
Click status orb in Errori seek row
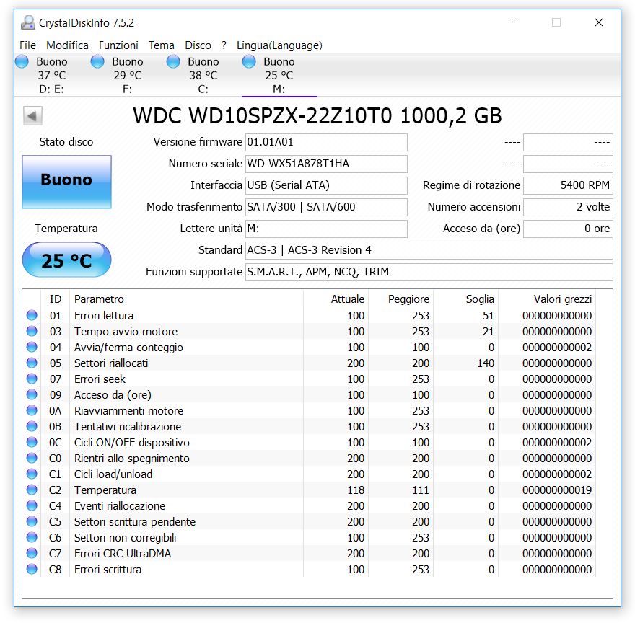tap(32, 379)
